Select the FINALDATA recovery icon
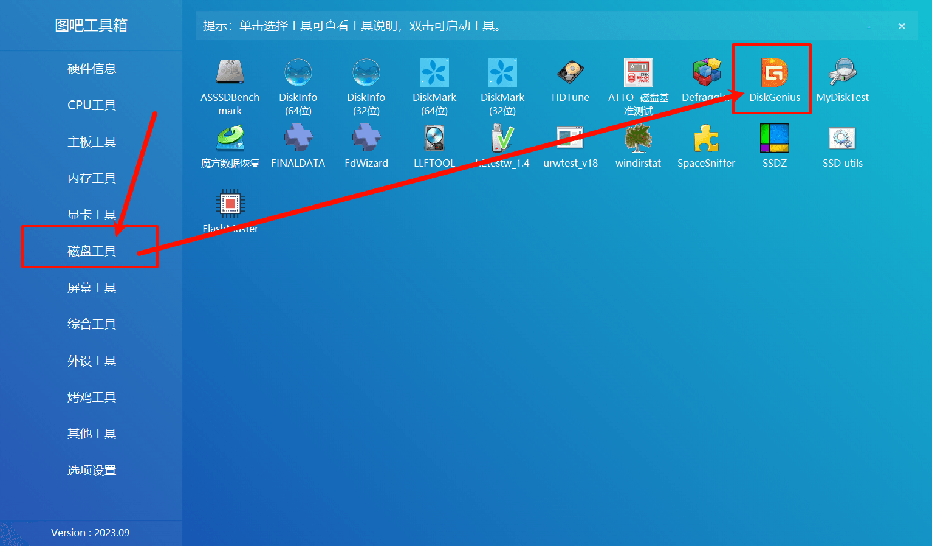 [x=298, y=139]
